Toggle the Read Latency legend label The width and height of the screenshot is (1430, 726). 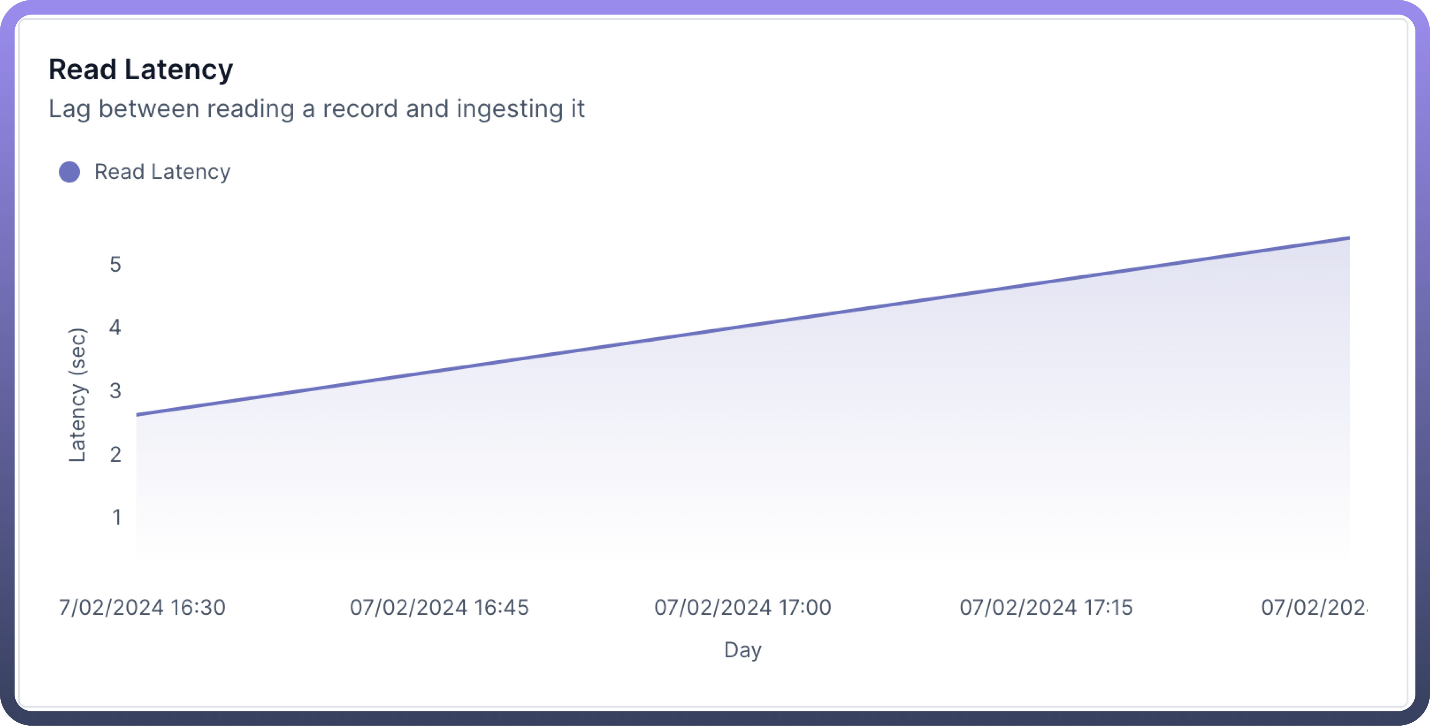162,172
